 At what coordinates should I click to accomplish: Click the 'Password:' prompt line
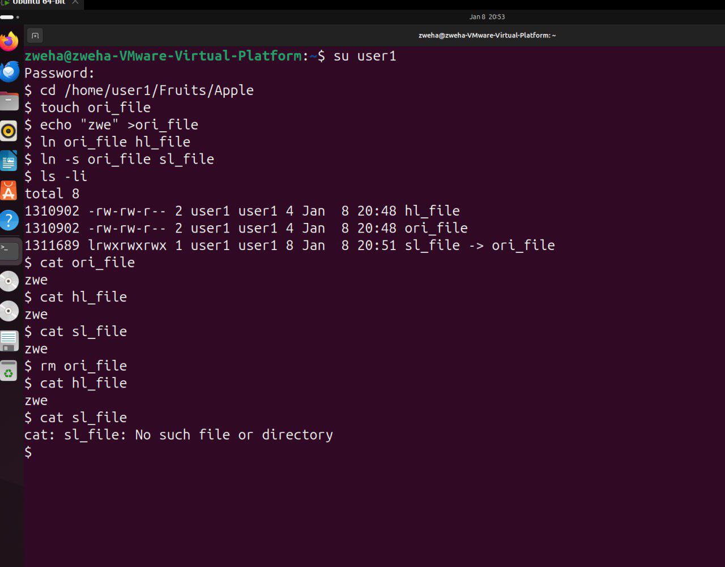(59, 74)
